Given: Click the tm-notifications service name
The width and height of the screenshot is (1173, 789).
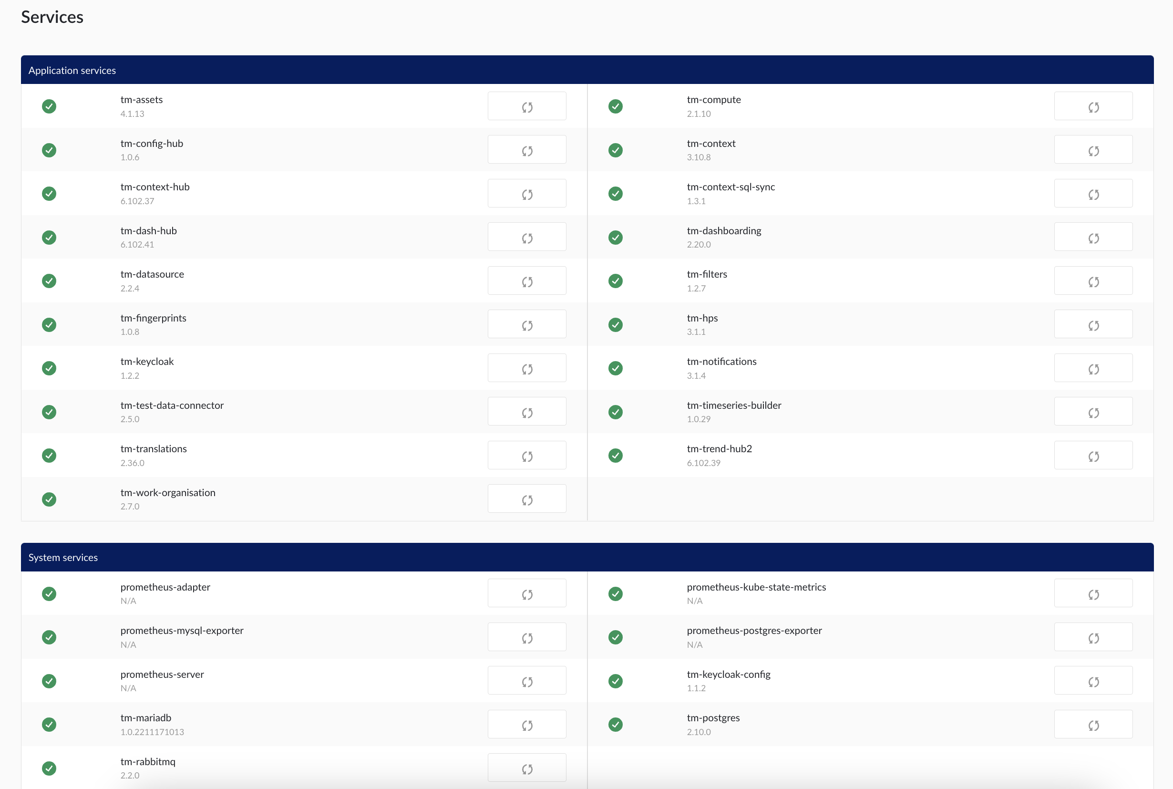Looking at the screenshot, I should click(721, 361).
